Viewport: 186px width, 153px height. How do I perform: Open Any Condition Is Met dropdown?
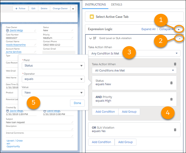(x=134, y=53)
